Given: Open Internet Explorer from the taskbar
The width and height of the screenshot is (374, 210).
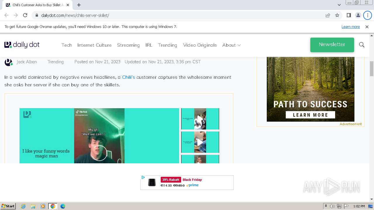Looking at the screenshot, I should click(x=23, y=206).
